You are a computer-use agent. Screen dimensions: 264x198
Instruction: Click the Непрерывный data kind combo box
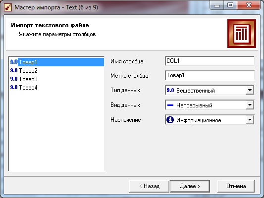(x=210, y=105)
